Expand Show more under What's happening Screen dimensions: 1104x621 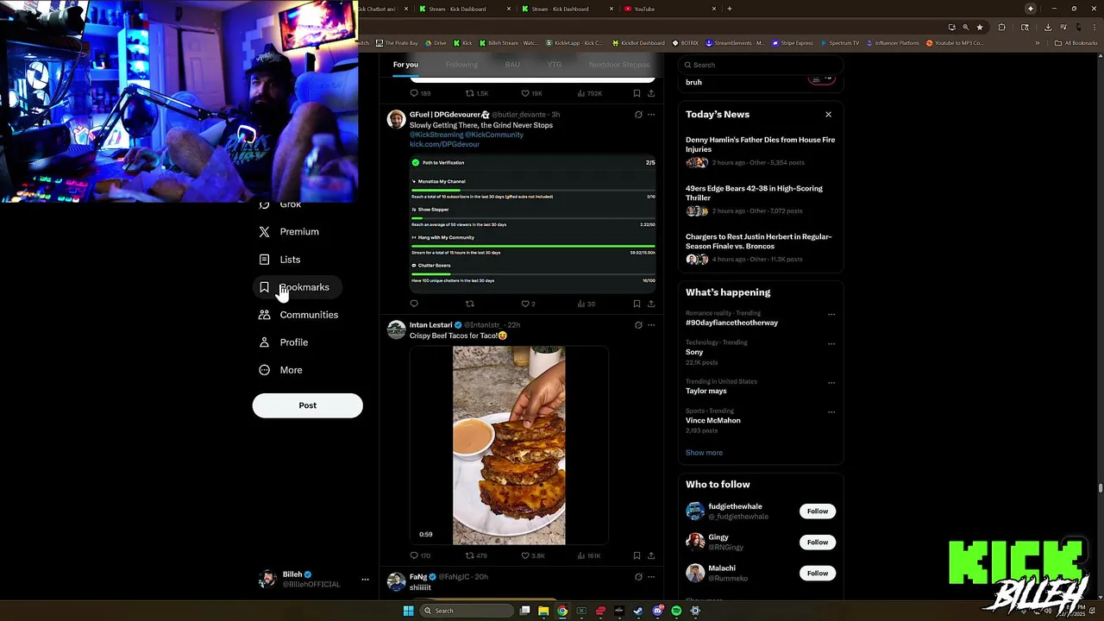tap(704, 453)
